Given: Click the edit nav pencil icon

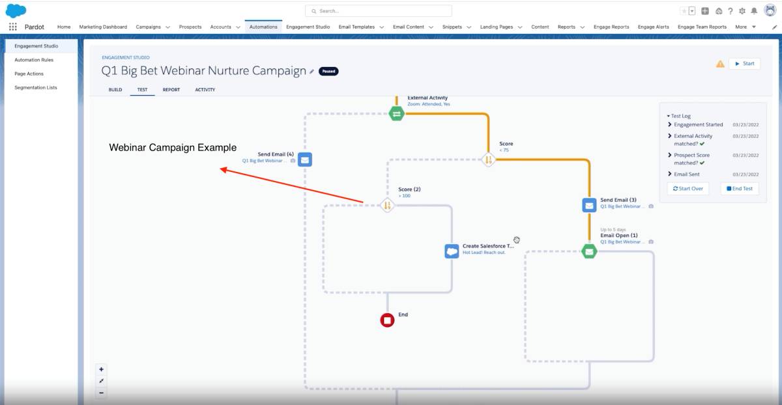Looking at the screenshot, I should point(774,27).
